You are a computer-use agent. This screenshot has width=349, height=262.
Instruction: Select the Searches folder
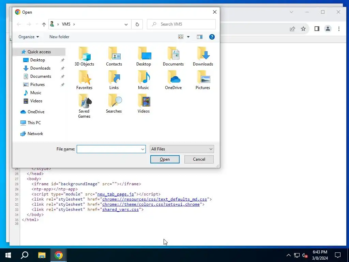click(x=114, y=104)
